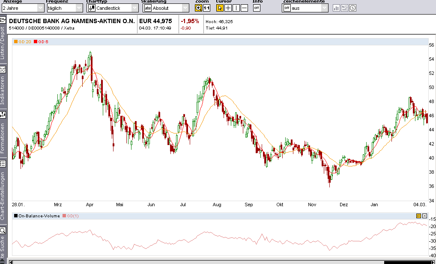Select the Zoom magnifier tool
436x264 pixels.
tap(199, 8)
